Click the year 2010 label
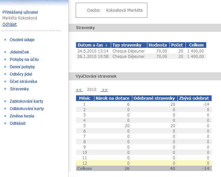This screenshot has height=177, width=221. click(92, 90)
